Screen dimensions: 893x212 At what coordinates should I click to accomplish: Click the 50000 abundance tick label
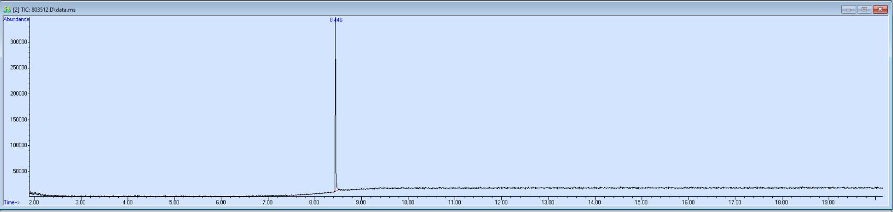click(20, 171)
